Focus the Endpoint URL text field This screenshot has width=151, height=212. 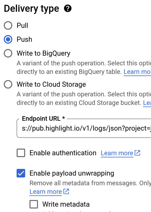point(84,128)
